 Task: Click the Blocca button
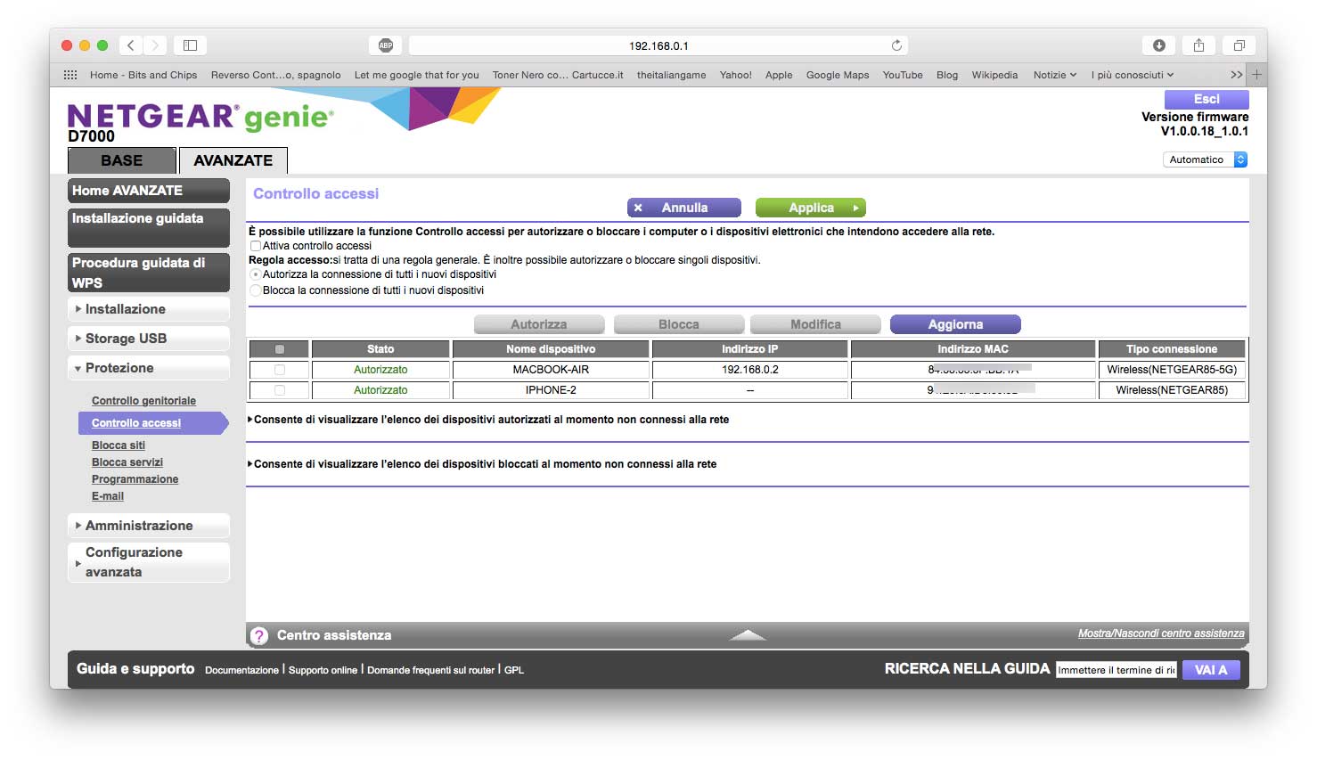(679, 324)
